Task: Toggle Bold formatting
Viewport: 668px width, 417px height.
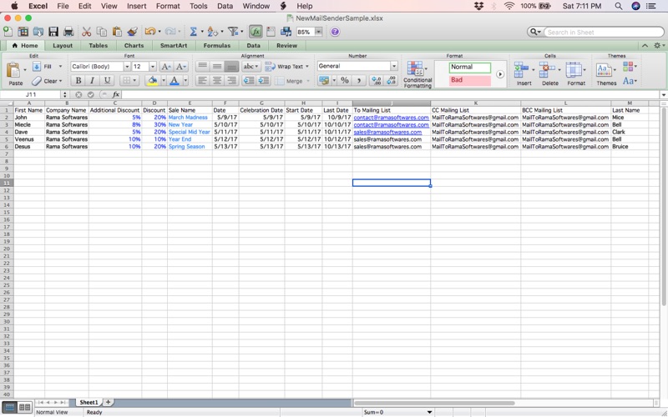Action: 78,80
